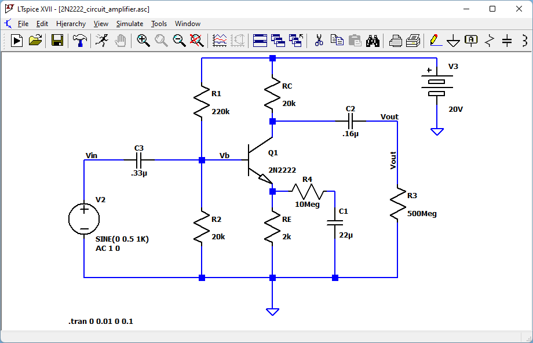
Task: Click the Zoom to Fit icon
Action: pos(197,41)
